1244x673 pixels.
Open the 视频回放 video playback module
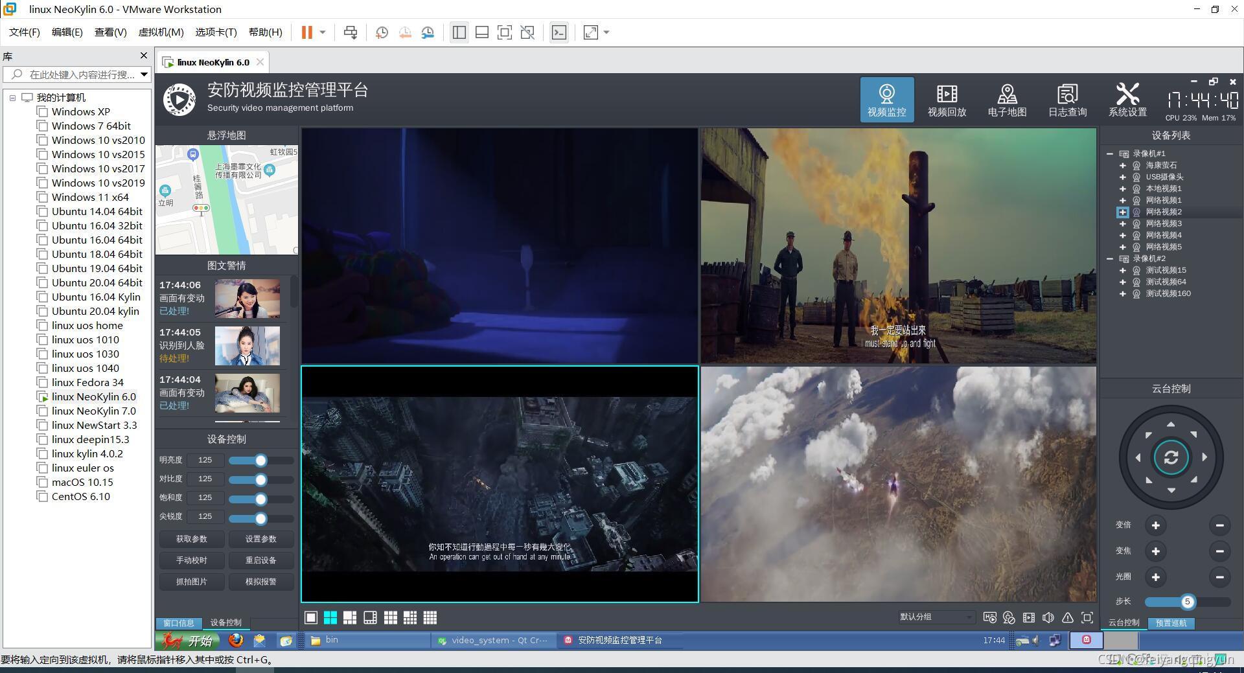click(x=947, y=100)
